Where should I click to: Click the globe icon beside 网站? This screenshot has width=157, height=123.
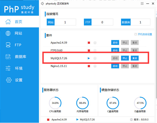pyautogui.click(x=8, y=33)
